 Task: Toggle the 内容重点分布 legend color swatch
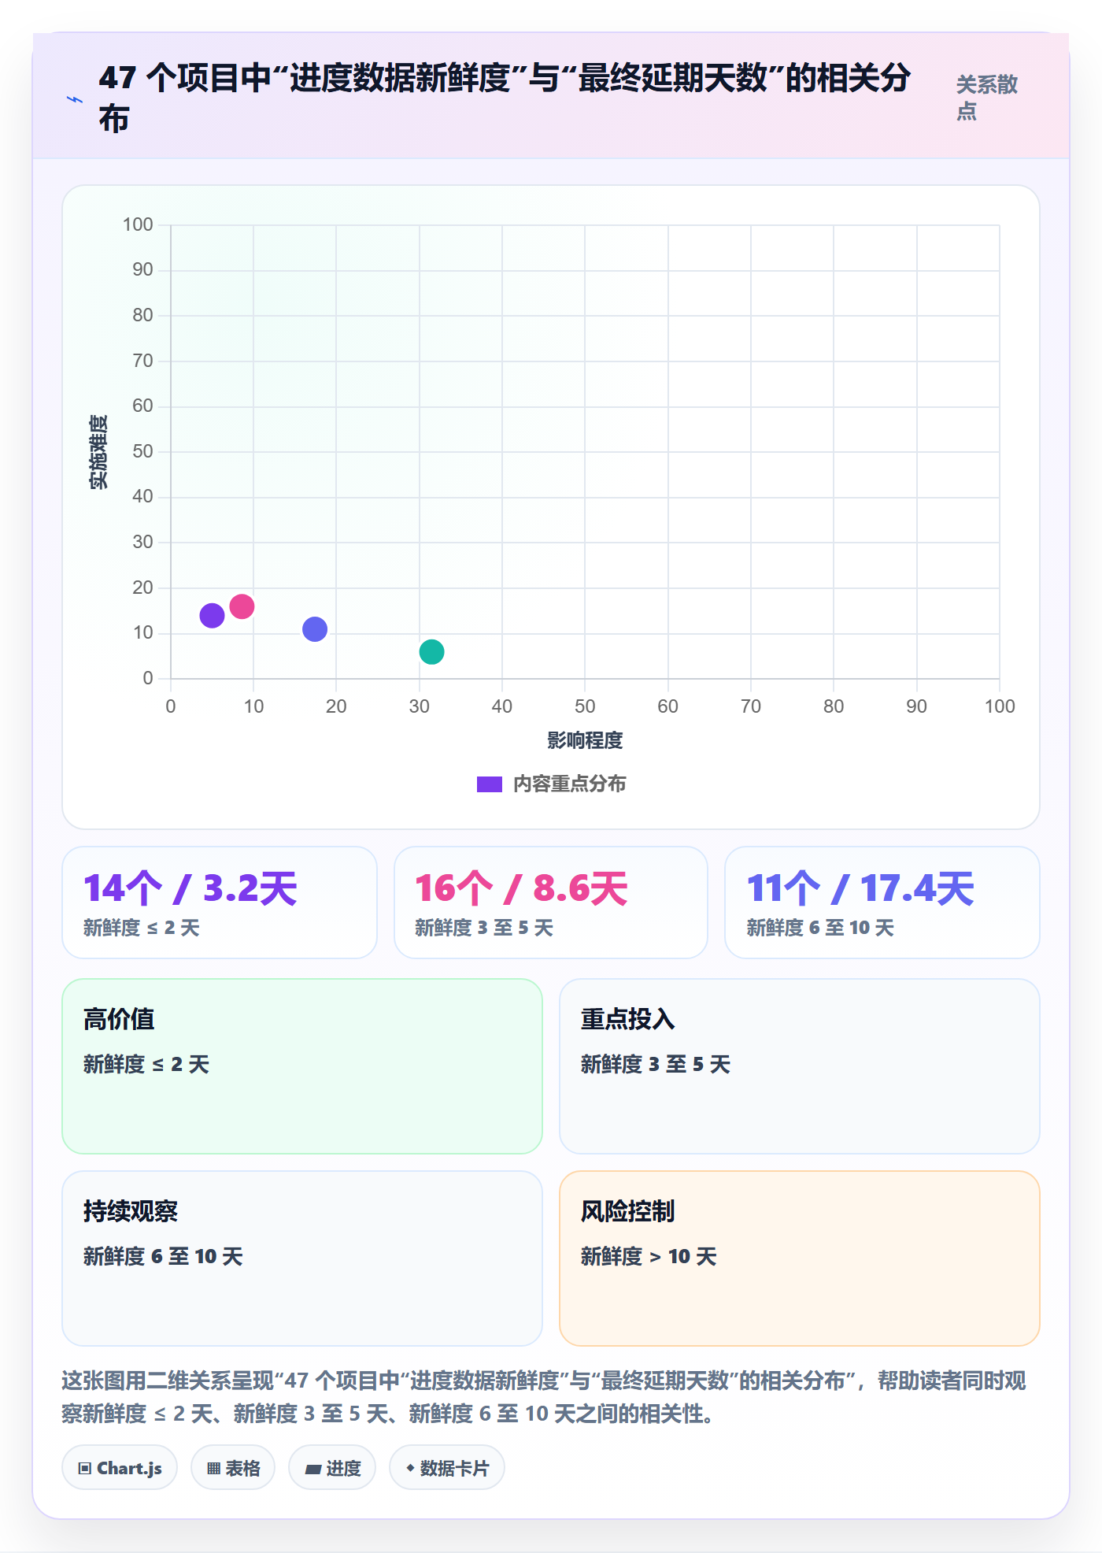point(490,784)
